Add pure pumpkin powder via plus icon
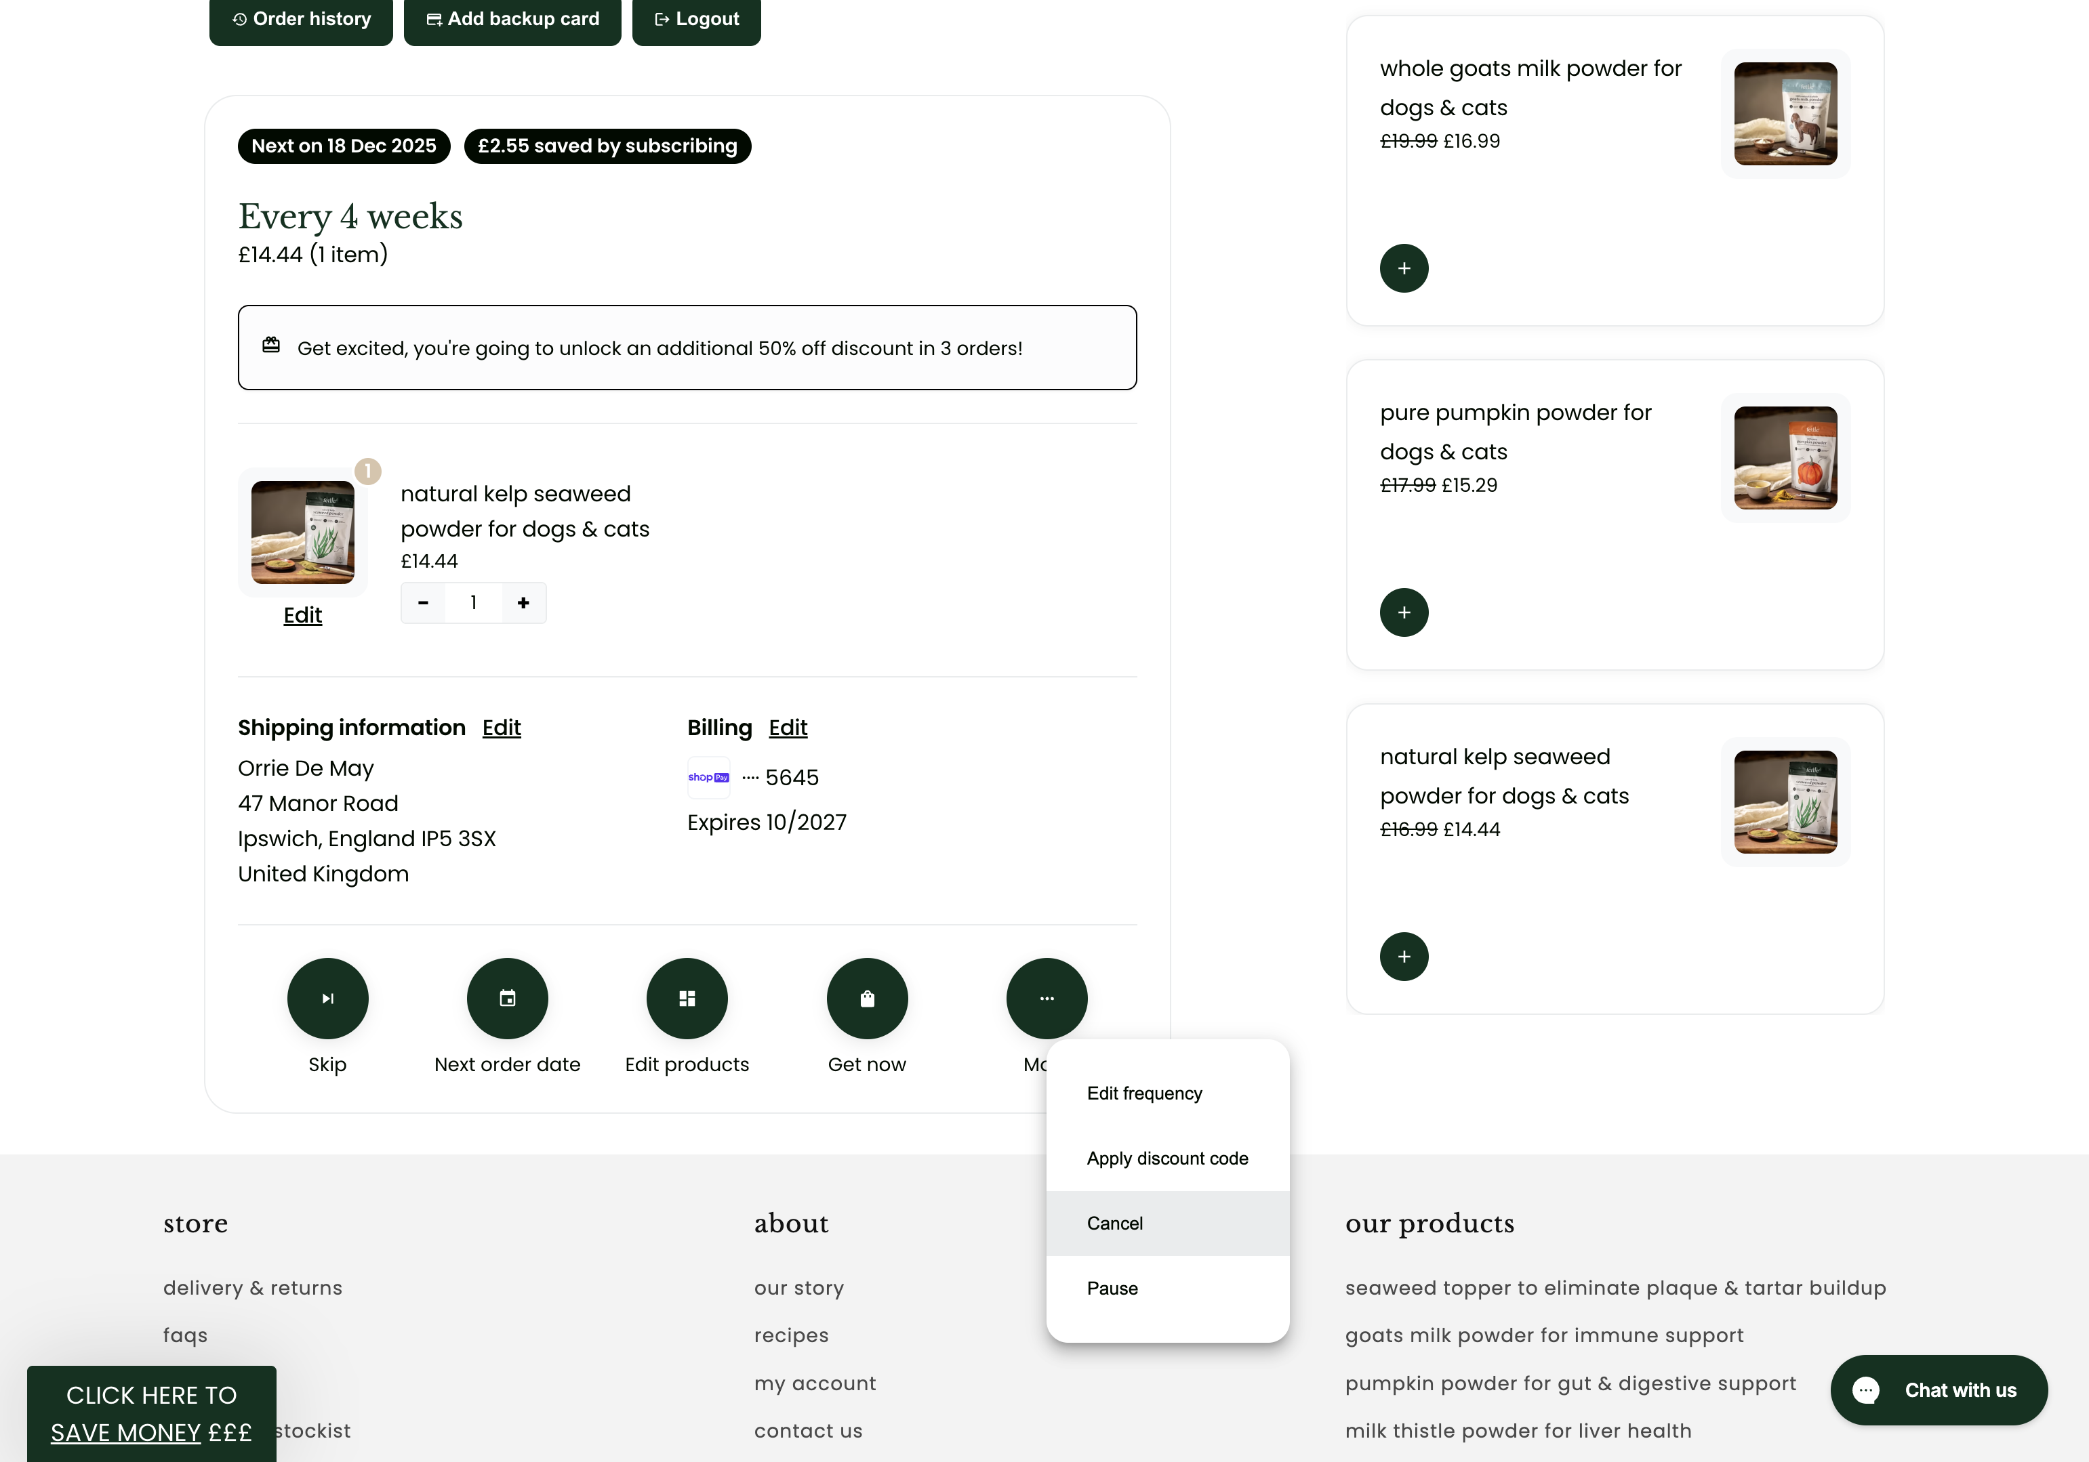 [x=1404, y=613]
